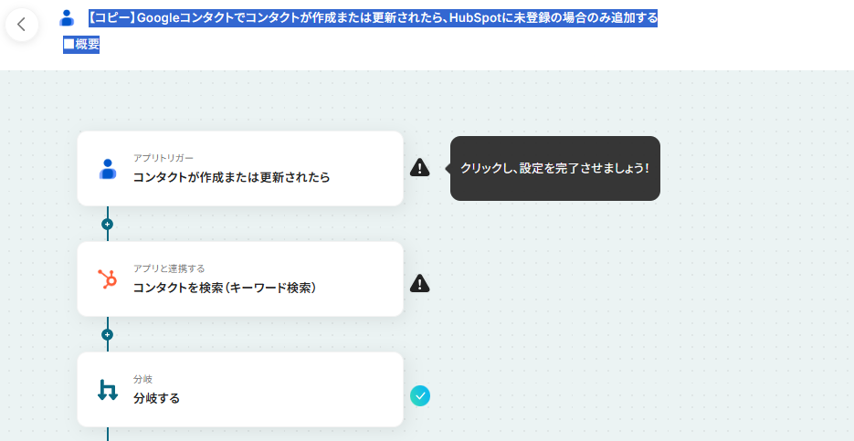Click the small 分岐 label above 分岐する
The image size is (854, 441).
pos(142,380)
